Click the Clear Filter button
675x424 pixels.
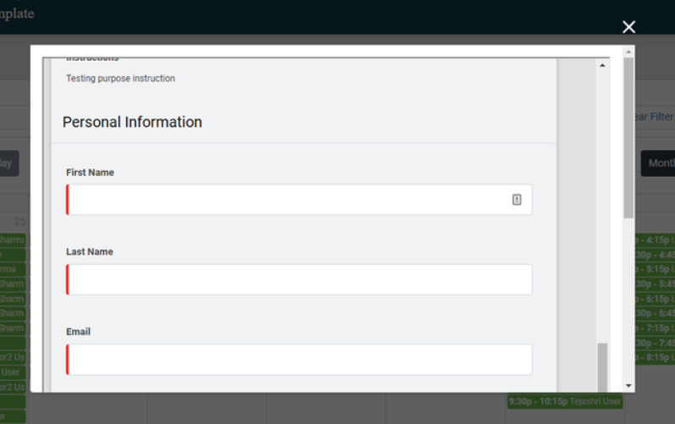pyautogui.click(x=654, y=117)
